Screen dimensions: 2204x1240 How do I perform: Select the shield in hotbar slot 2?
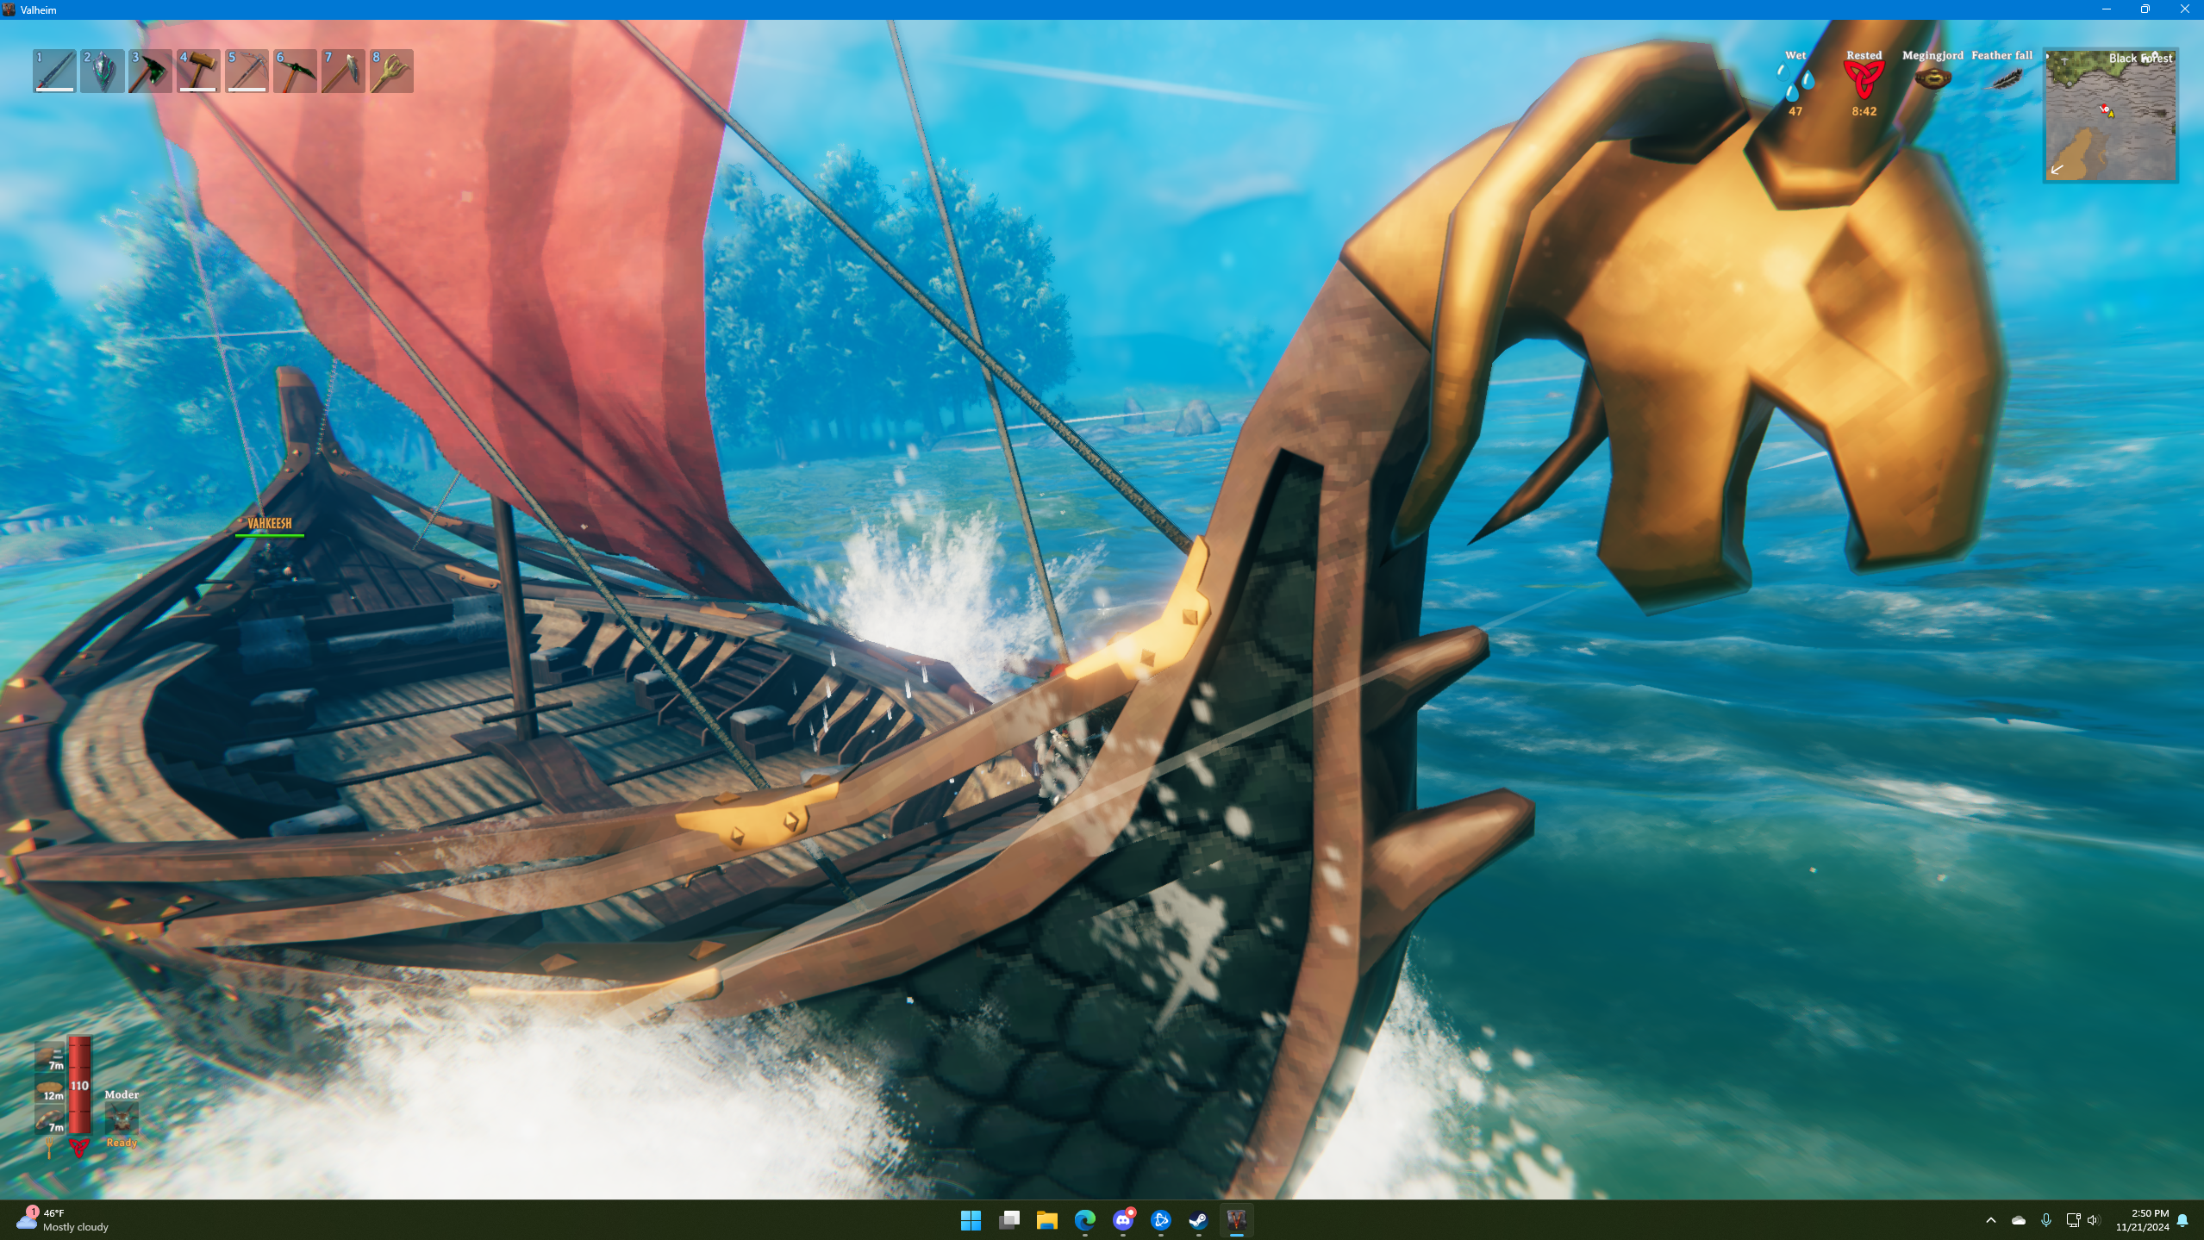[103, 71]
